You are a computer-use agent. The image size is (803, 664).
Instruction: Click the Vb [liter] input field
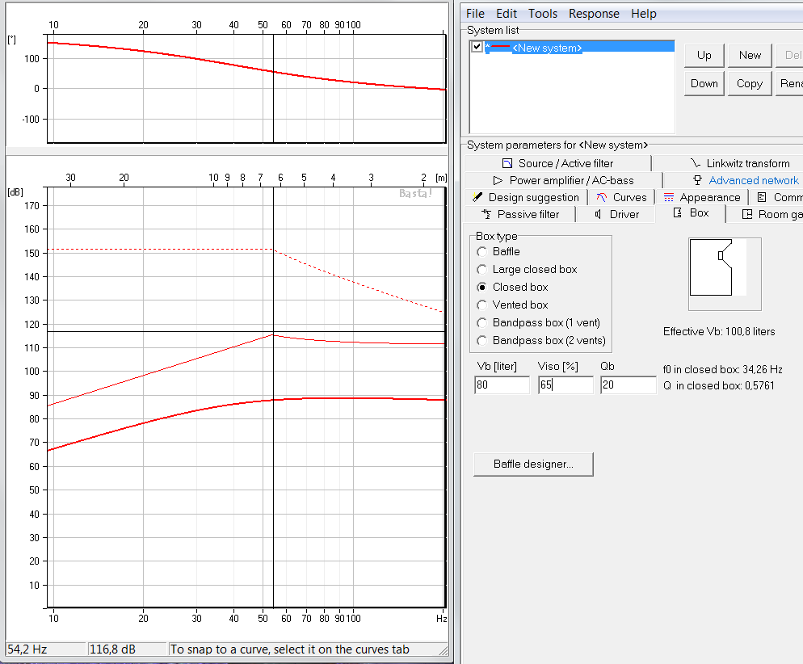[x=502, y=385]
